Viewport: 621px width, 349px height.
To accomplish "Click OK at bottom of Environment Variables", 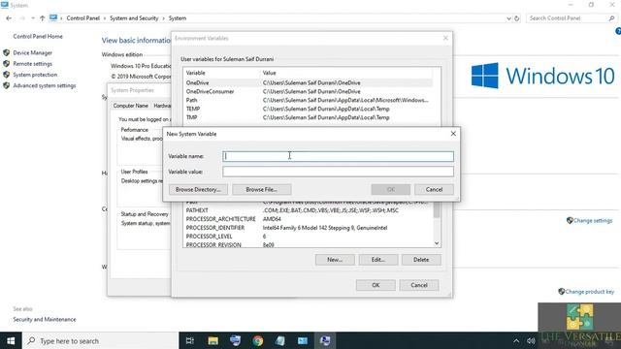I will [376, 285].
